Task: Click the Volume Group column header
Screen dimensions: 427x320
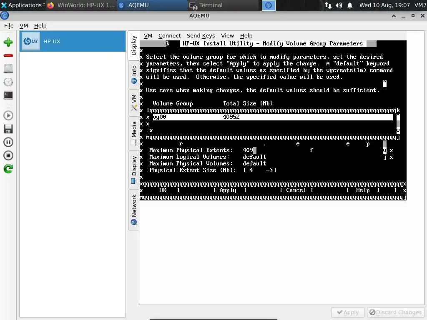Action: pos(173,104)
